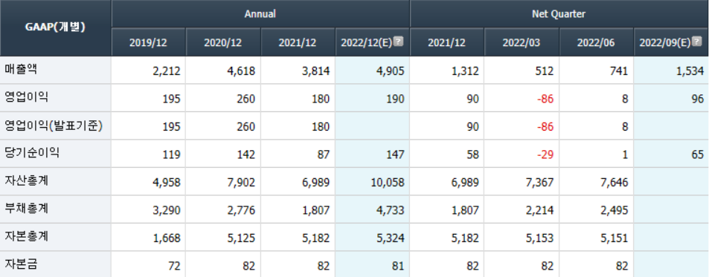Click the 자산총계 row label

point(26,181)
